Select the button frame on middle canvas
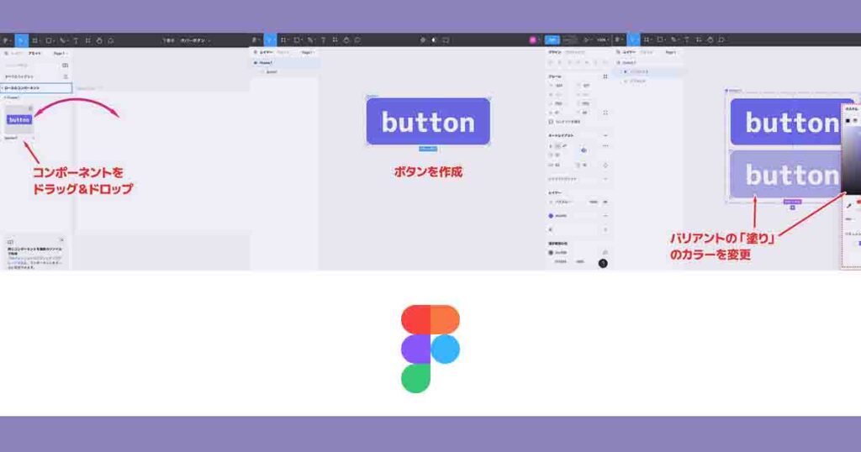Image resolution: width=861 pixels, height=452 pixels. click(x=428, y=122)
